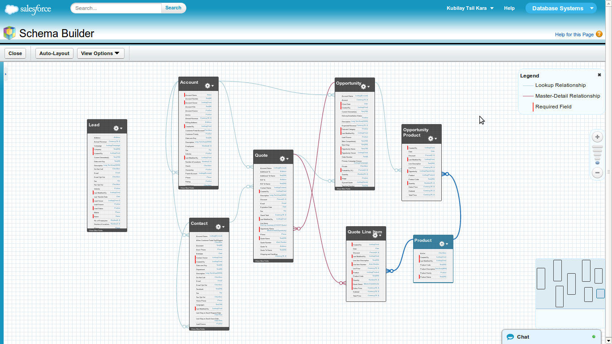
Task: Click 'Lookup Relationship' legend text
Action: click(x=560, y=85)
